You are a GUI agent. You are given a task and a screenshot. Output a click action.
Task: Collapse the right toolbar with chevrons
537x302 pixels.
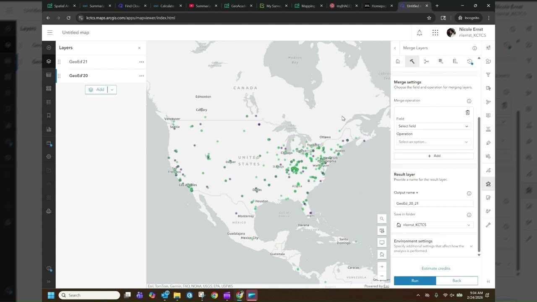click(488, 281)
